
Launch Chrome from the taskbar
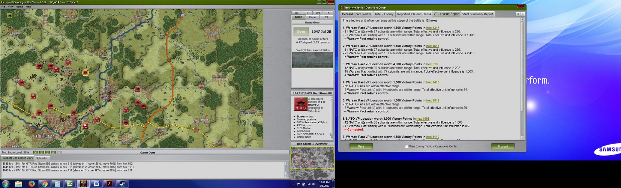point(44,184)
